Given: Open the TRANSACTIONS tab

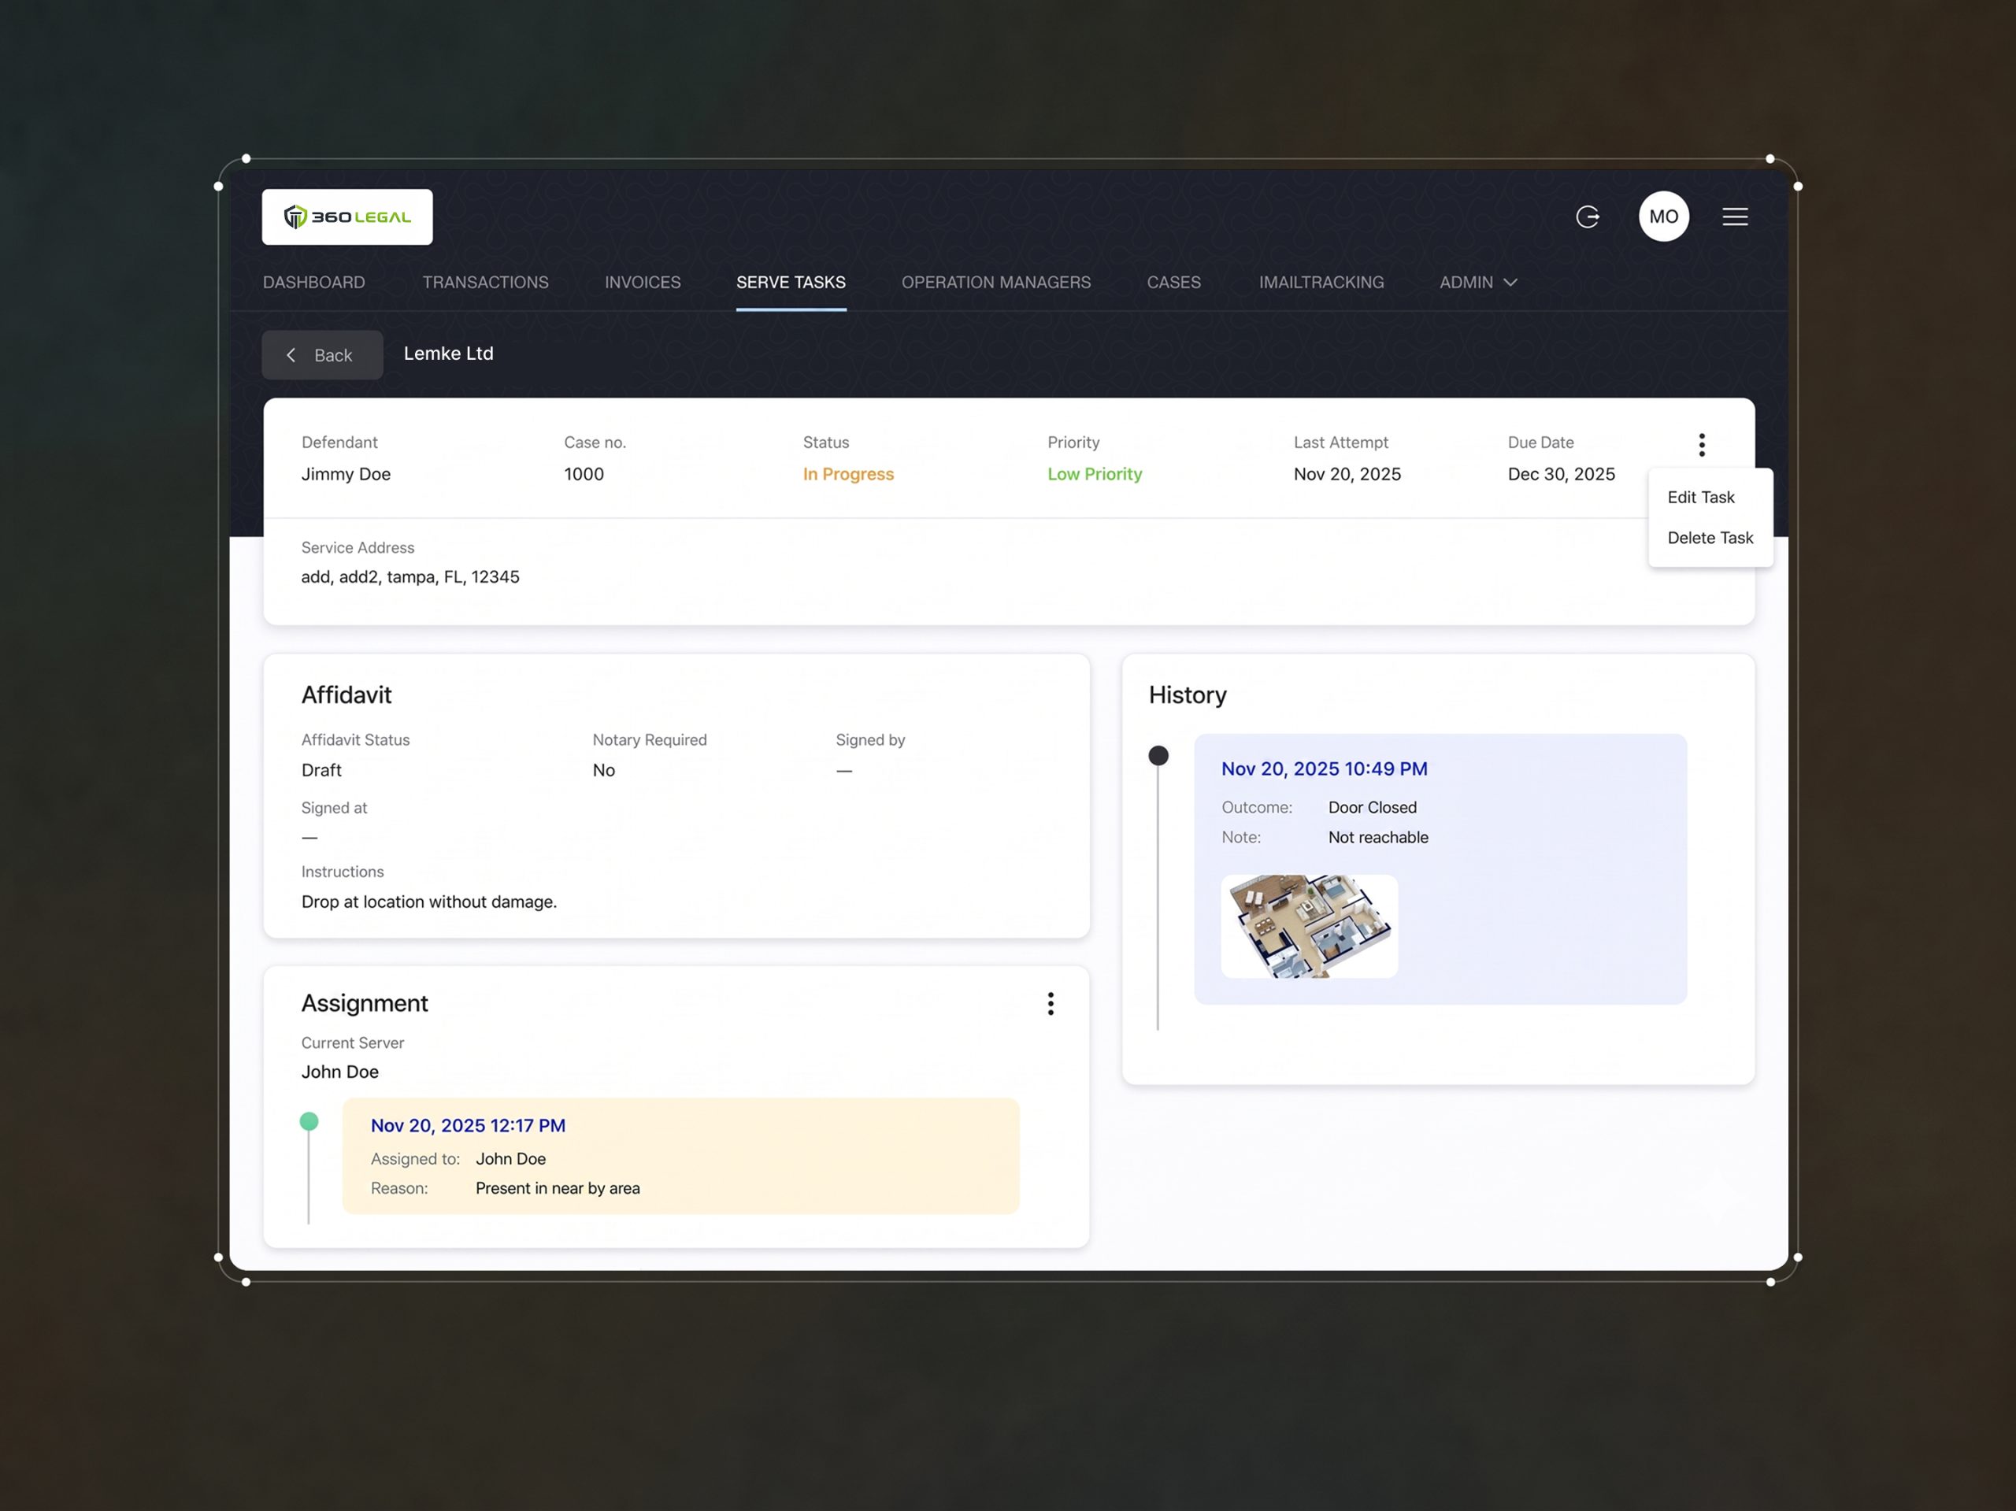Looking at the screenshot, I should pos(485,283).
